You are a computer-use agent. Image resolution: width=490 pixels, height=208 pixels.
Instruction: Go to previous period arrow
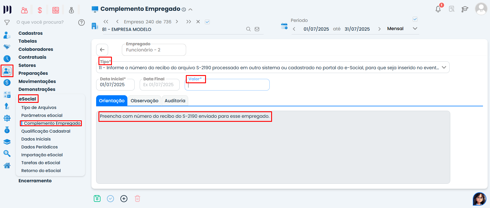click(x=294, y=29)
